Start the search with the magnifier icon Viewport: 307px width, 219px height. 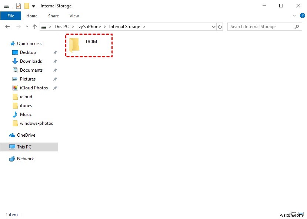tap(297, 26)
